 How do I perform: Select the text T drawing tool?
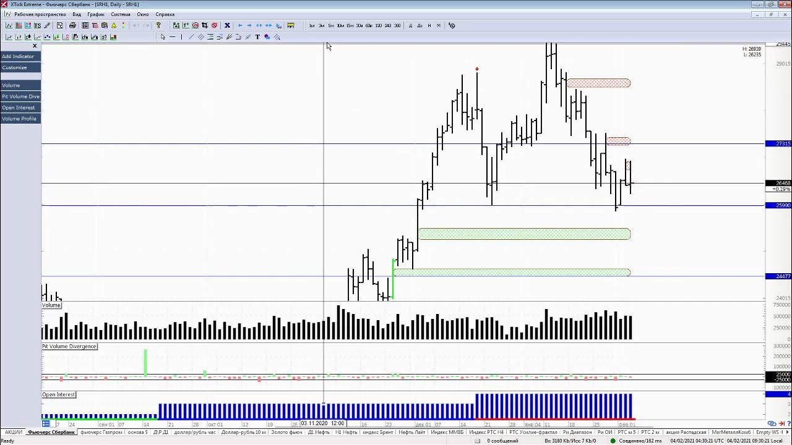[x=257, y=37]
